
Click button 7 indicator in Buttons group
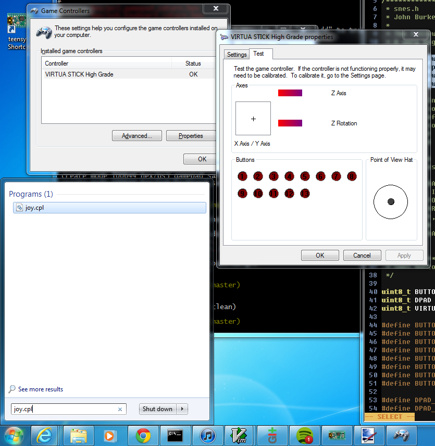(x=336, y=176)
